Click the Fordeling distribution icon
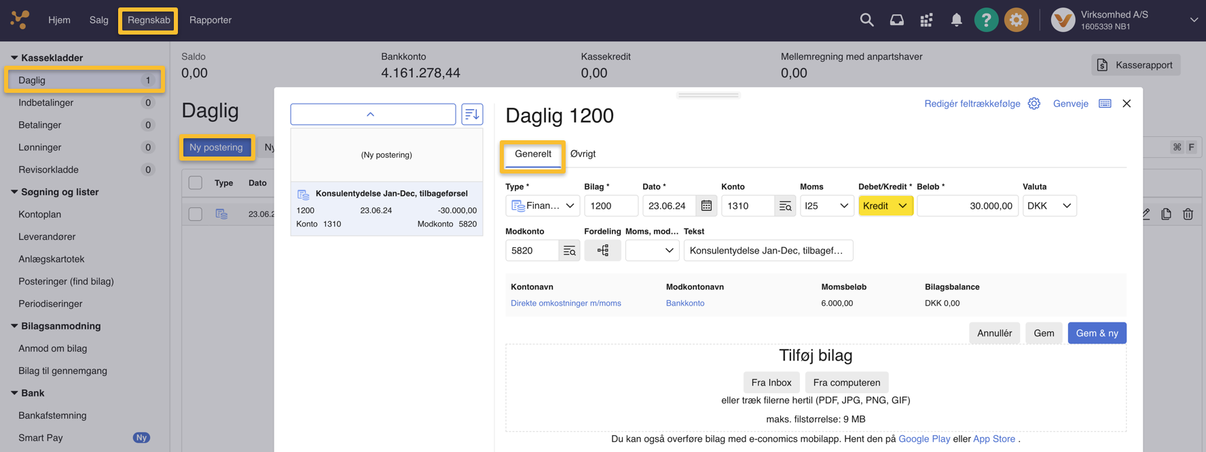The width and height of the screenshot is (1206, 452). [602, 250]
